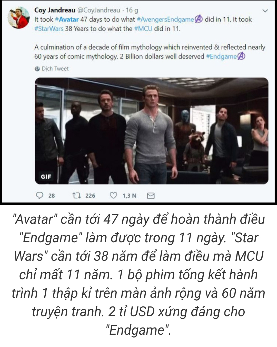This screenshot has height=347, width=277.
Task: Open the #Avatar hashtag
Action: [67, 20]
